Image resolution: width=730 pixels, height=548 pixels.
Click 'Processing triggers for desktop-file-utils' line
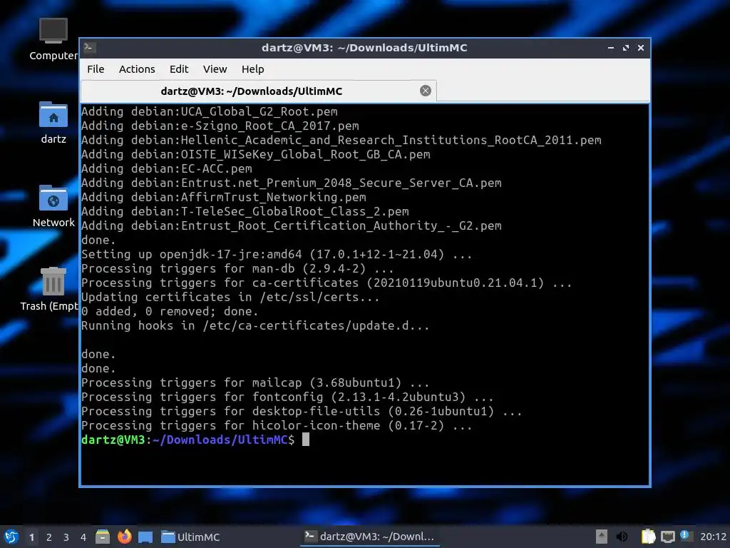[302, 412]
